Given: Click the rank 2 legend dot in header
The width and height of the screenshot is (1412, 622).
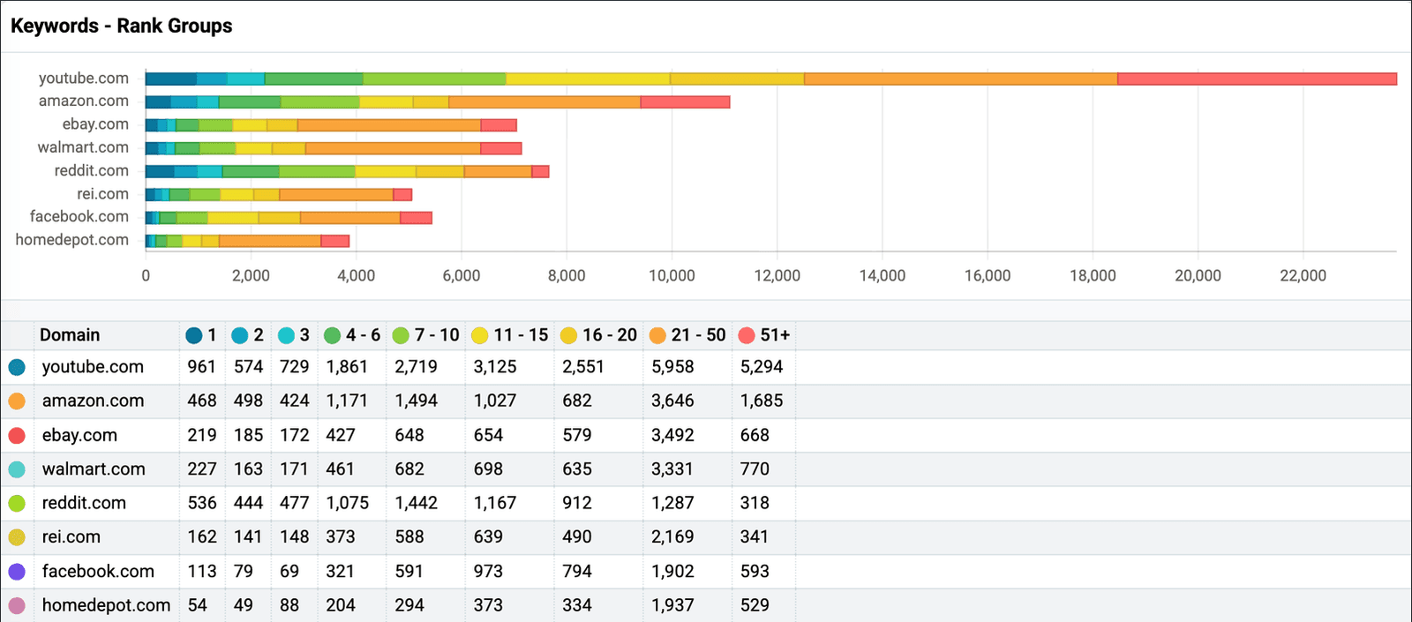Looking at the screenshot, I should pos(240,335).
